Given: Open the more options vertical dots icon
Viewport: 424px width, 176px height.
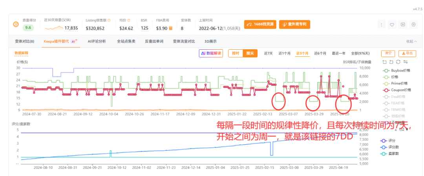Looking at the screenshot, I should pyautogui.click(x=381, y=25).
